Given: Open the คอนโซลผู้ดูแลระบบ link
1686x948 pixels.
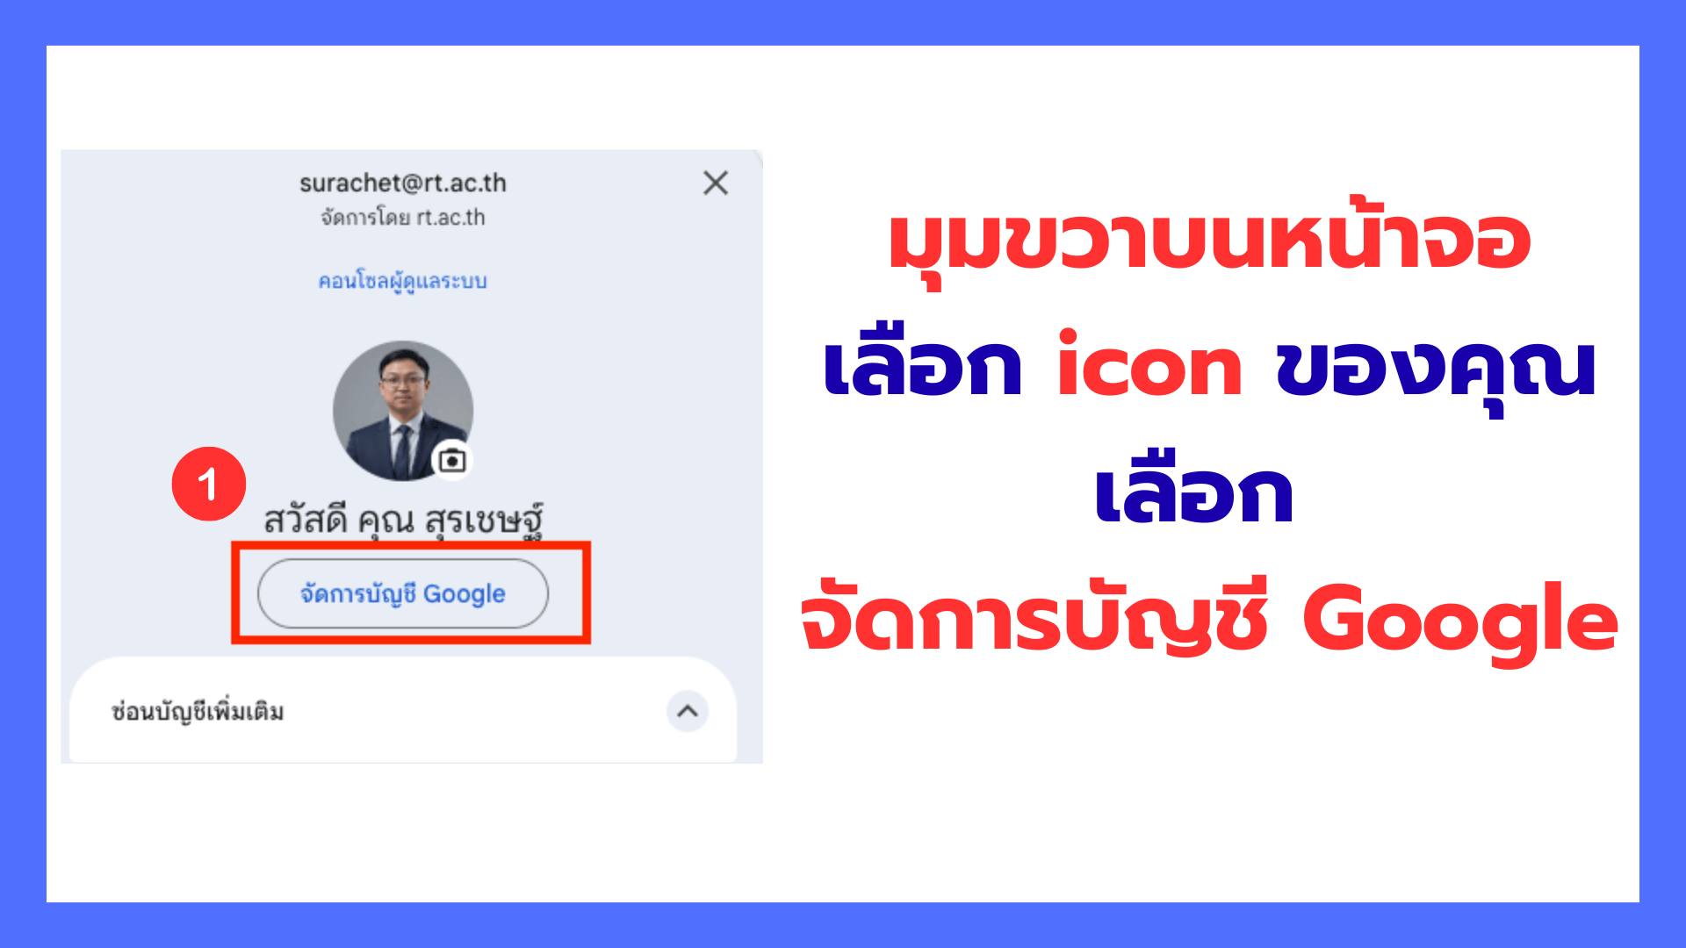Looking at the screenshot, I should coord(402,282).
